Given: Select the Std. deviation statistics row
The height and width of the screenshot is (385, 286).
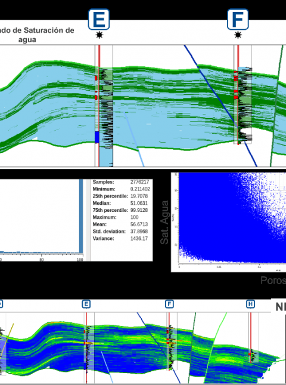Looking at the screenshot, I should click(120, 231).
